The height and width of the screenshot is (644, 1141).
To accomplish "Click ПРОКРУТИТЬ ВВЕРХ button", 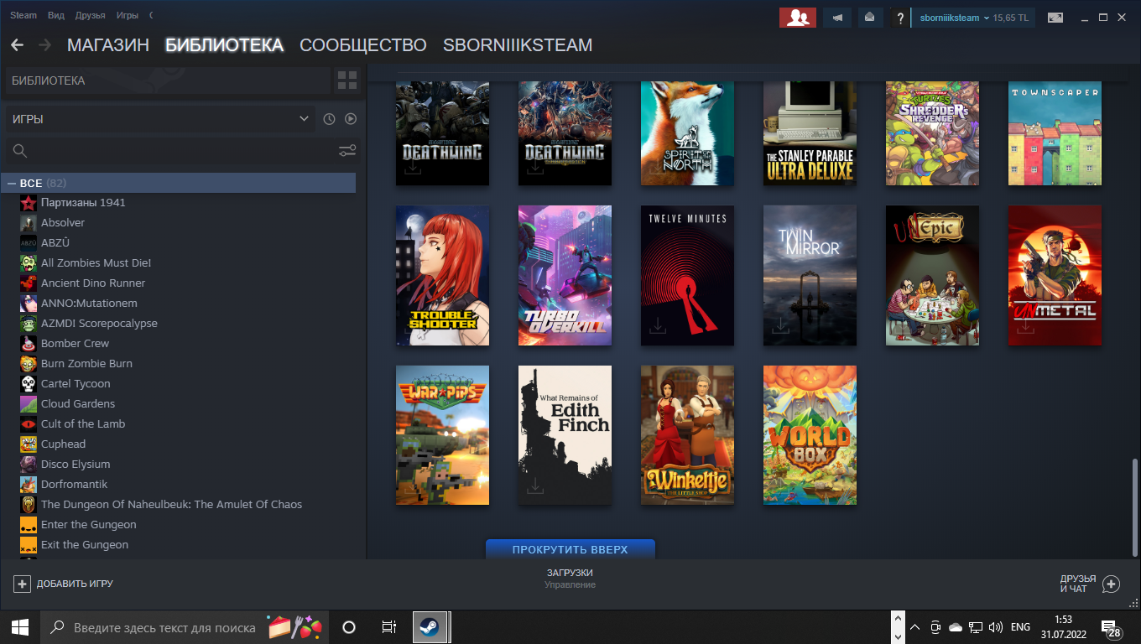I will 570,549.
